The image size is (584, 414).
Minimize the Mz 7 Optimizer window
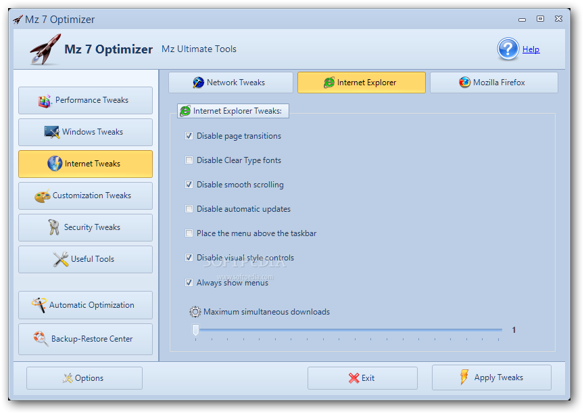[522, 20]
